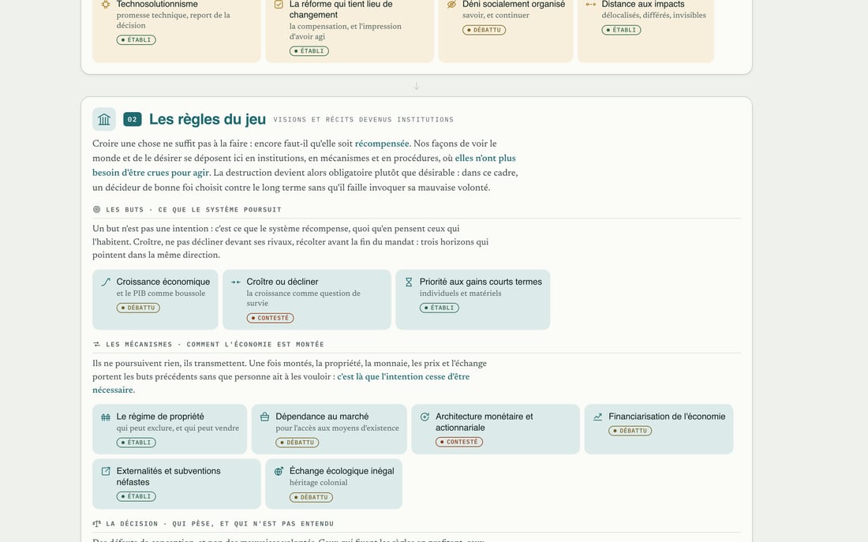Click the chart icon on Financiarisation de l'économie
Screen dimensions: 868x542
(598, 417)
